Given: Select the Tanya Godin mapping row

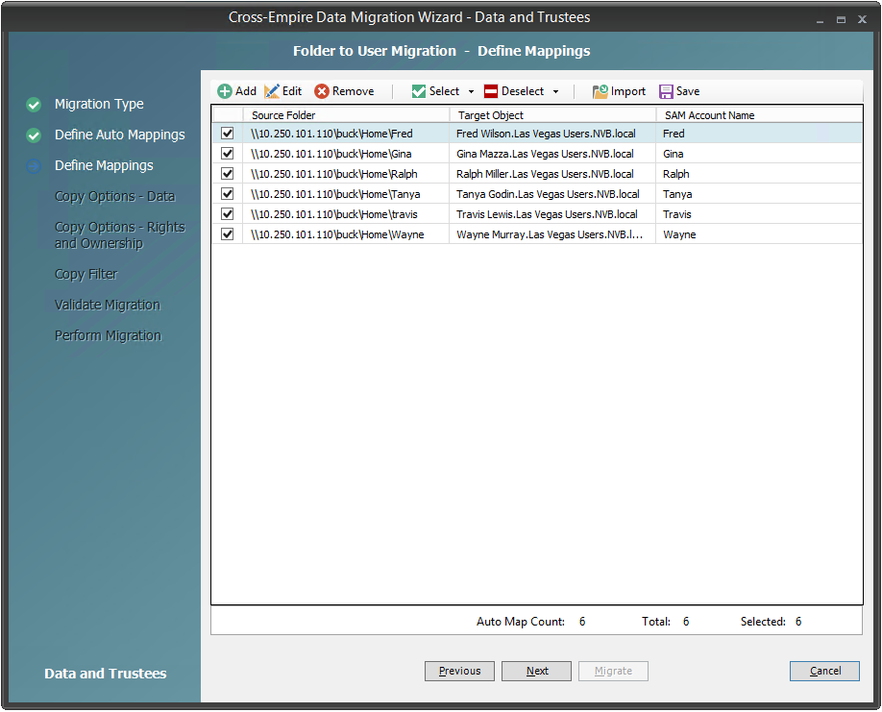Looking at the screenshot, I should tap(548, 194).
